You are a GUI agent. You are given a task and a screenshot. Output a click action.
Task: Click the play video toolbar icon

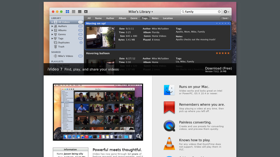[x=86, y=12]
